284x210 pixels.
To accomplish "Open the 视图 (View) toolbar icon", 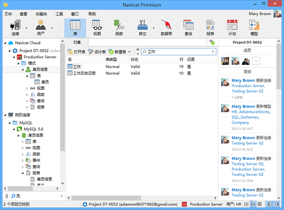I will pyautogui.click(x=97, y=28).
